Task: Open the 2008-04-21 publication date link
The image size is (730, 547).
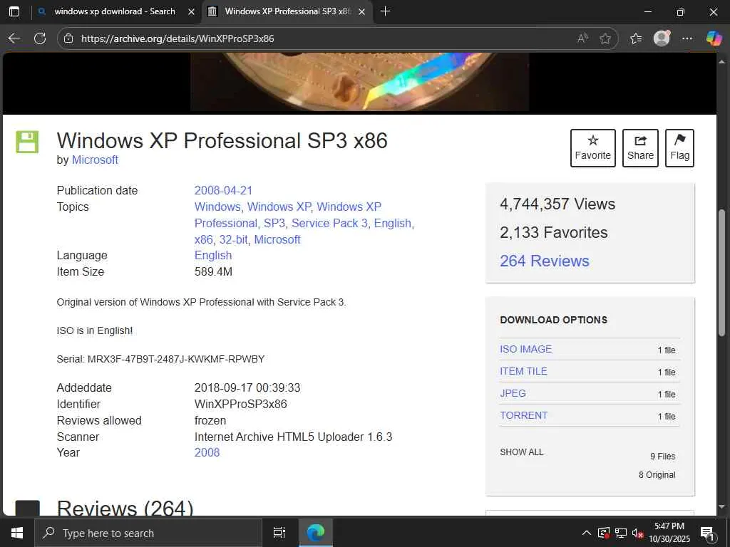Action: (x=223, y=191)
